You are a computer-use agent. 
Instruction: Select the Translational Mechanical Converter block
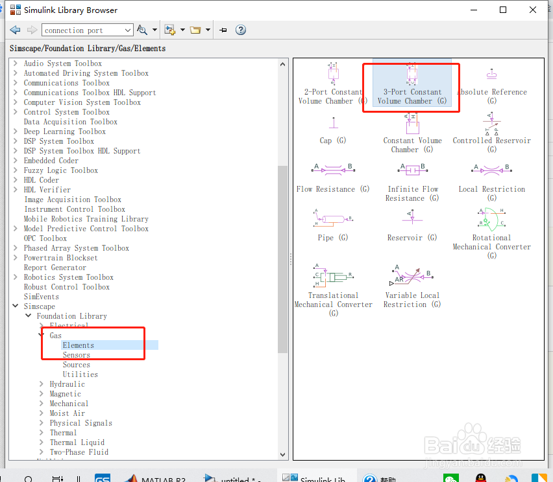(x=333, y=290)
